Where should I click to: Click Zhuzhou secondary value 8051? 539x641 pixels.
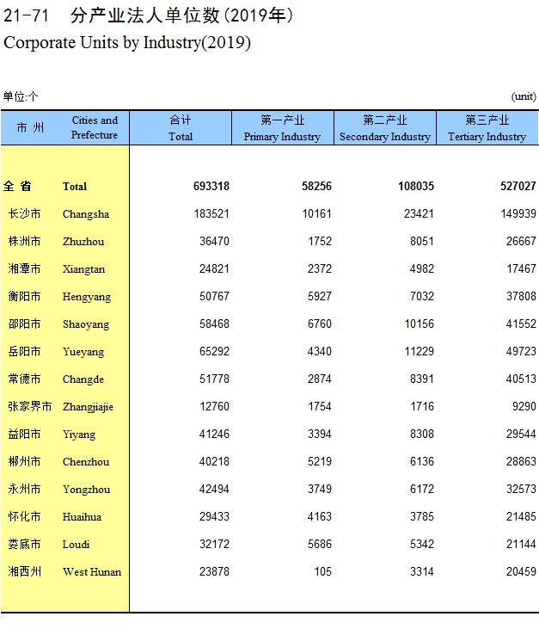[x=422, y=241]
